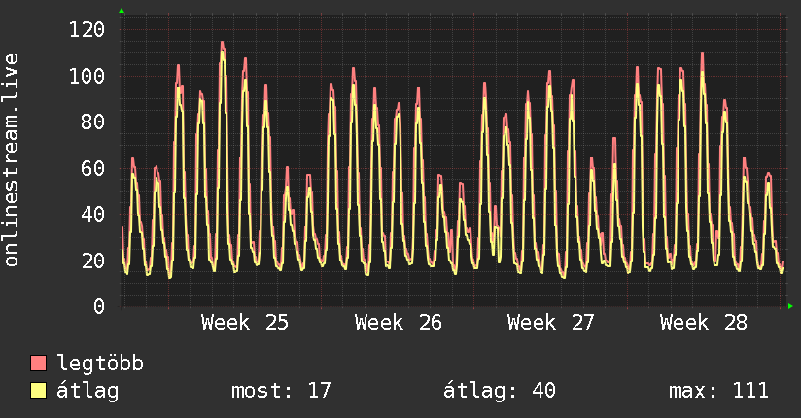Image resolution: width=801 pixels, height=418 pixels.
Task: Click the 80 y-axis label
Action: 93,122
